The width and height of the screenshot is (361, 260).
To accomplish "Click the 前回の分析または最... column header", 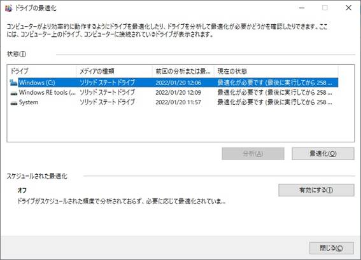I will point(183,71).
